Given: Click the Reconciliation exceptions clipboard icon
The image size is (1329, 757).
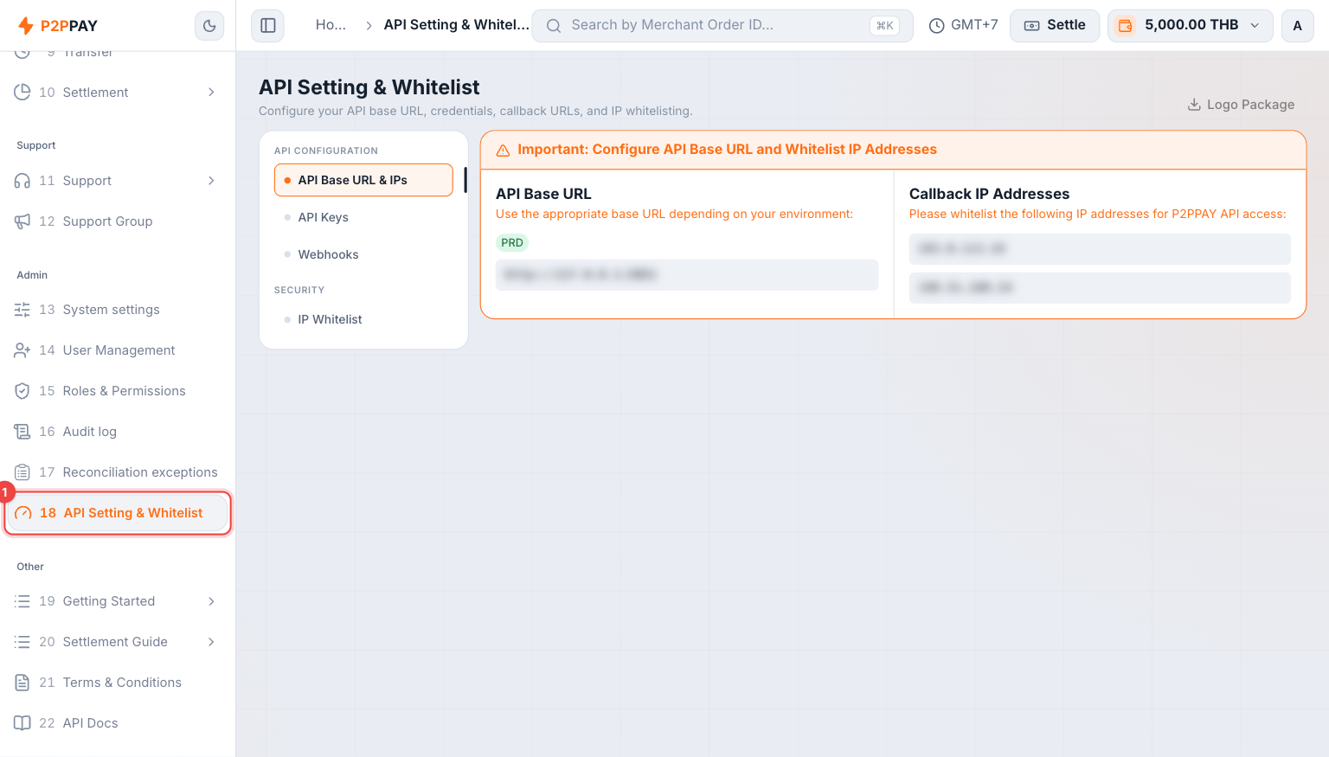Looking at the screenshot, I should (22, 472).
